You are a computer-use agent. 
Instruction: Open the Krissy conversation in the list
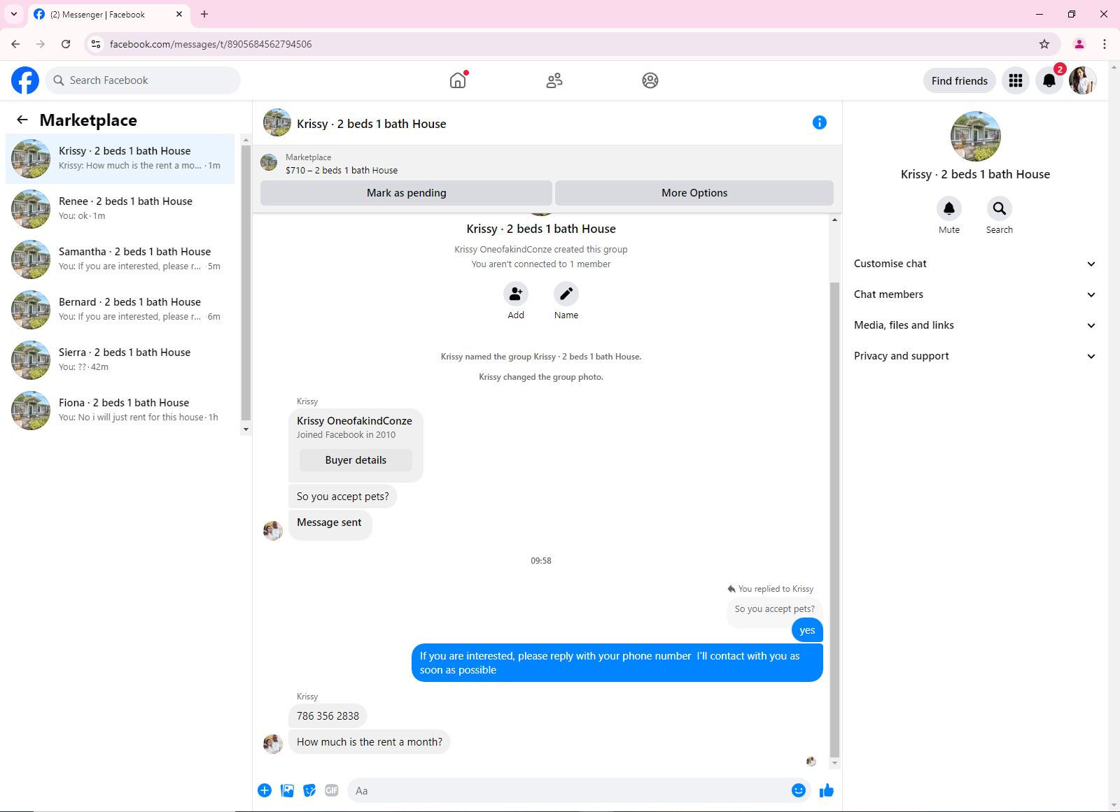[x=120, y=159]
